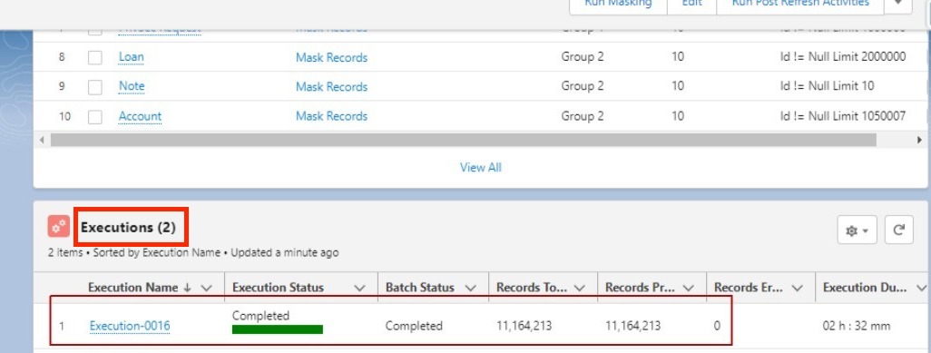The width and height of the screenshot is (931, 353).
Task: Select 'Id != Null Limit 10' text
Action: pos(827,86)
